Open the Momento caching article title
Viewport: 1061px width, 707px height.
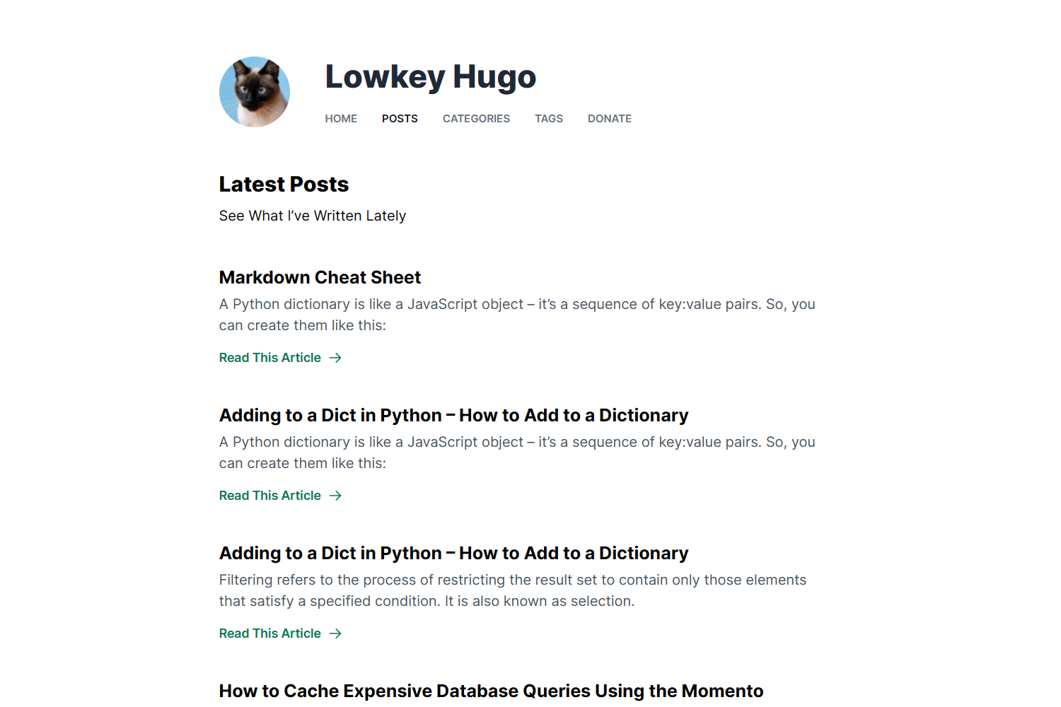pyautogui.click(x=491, y=691)
